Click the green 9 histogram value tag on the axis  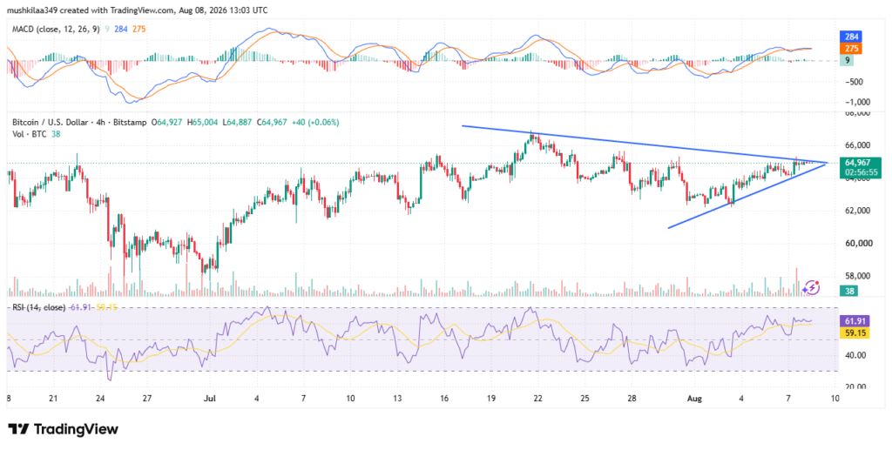click(x=848, y=60)
